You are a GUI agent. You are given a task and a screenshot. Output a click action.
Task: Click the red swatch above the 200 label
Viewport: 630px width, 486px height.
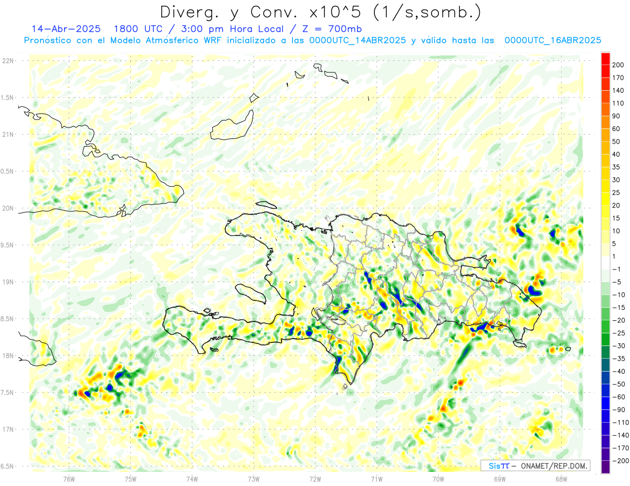tap(605, 59)
